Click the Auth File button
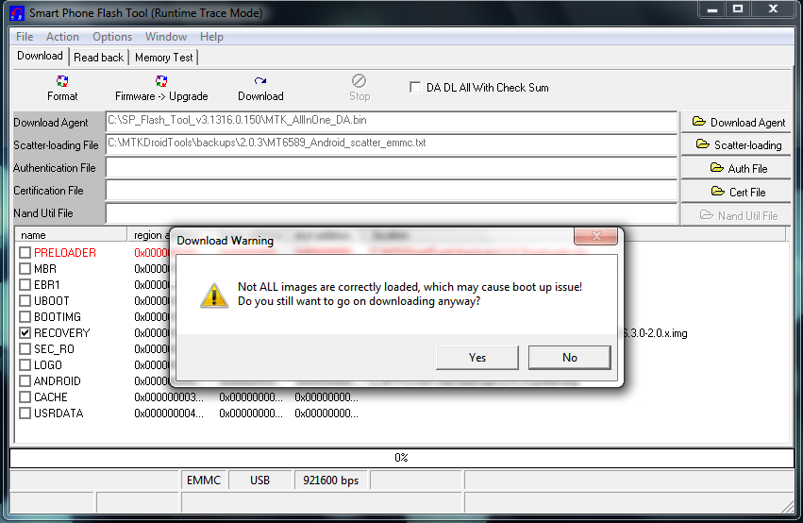The width and height of the screenshot is (803, 523). pyautogui.click(x=736, y=169)
